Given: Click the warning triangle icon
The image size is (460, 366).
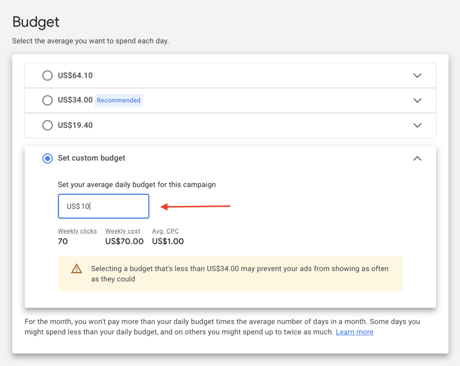Looking at the screenshot, I should click(77, 269).
